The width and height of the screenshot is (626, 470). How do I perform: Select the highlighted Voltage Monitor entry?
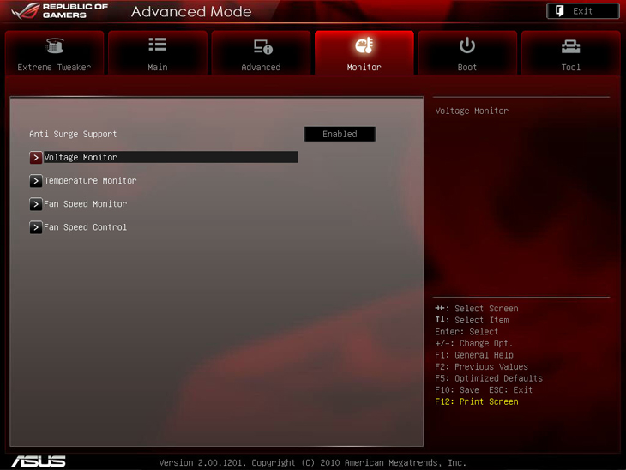coord(163,158)
